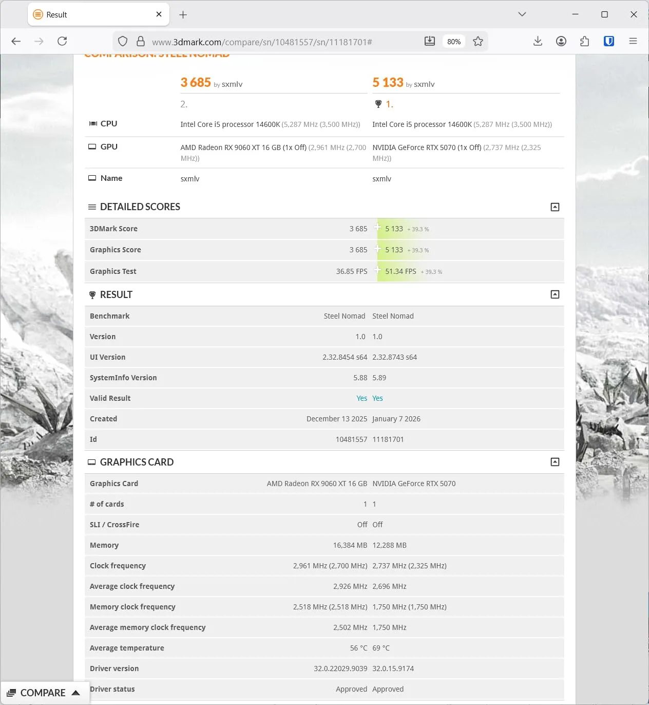Screen dimensions: 649x705
Task: Open the 5 133 score result
Action: (388, 82)
